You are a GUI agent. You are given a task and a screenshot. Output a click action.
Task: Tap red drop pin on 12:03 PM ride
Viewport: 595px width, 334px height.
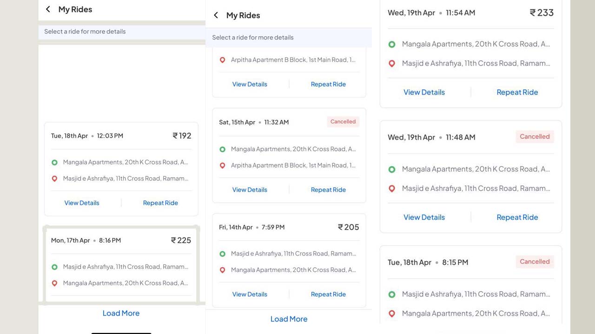coord(54,179)
